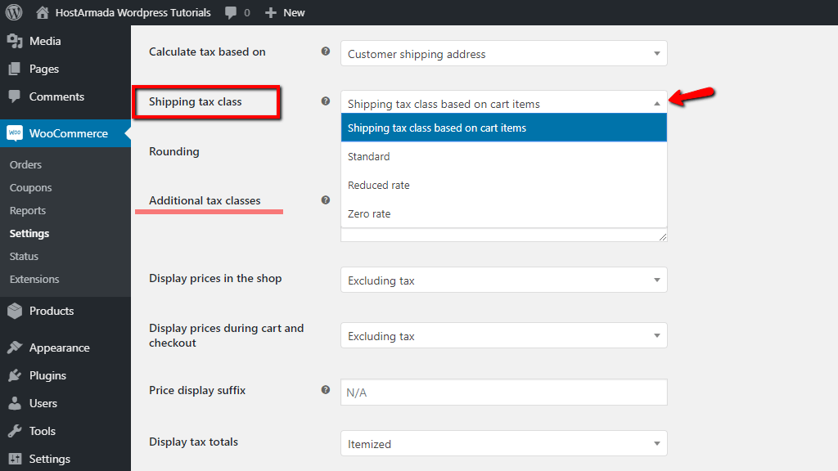This screenshot has width=838, height=471.
Task: Click the help icon next to Shipping tax class
Action: pyautogui.click(x=326, y=101)
